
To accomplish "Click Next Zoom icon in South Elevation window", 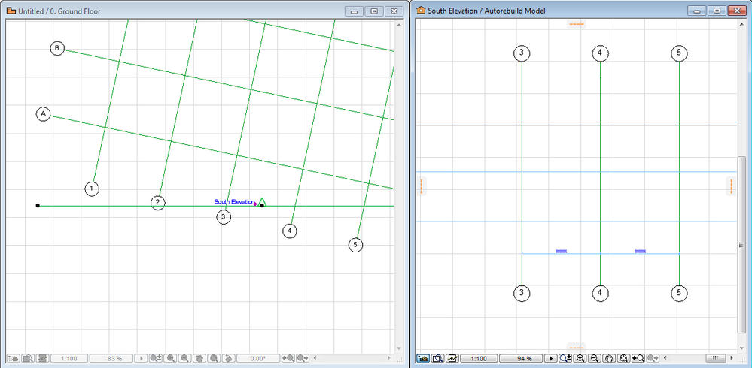I will 653,358.
